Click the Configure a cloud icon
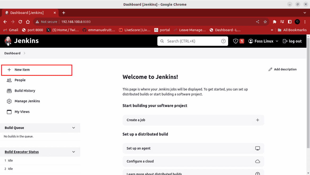Screen dimensions: 310x175 coord(257,161)
